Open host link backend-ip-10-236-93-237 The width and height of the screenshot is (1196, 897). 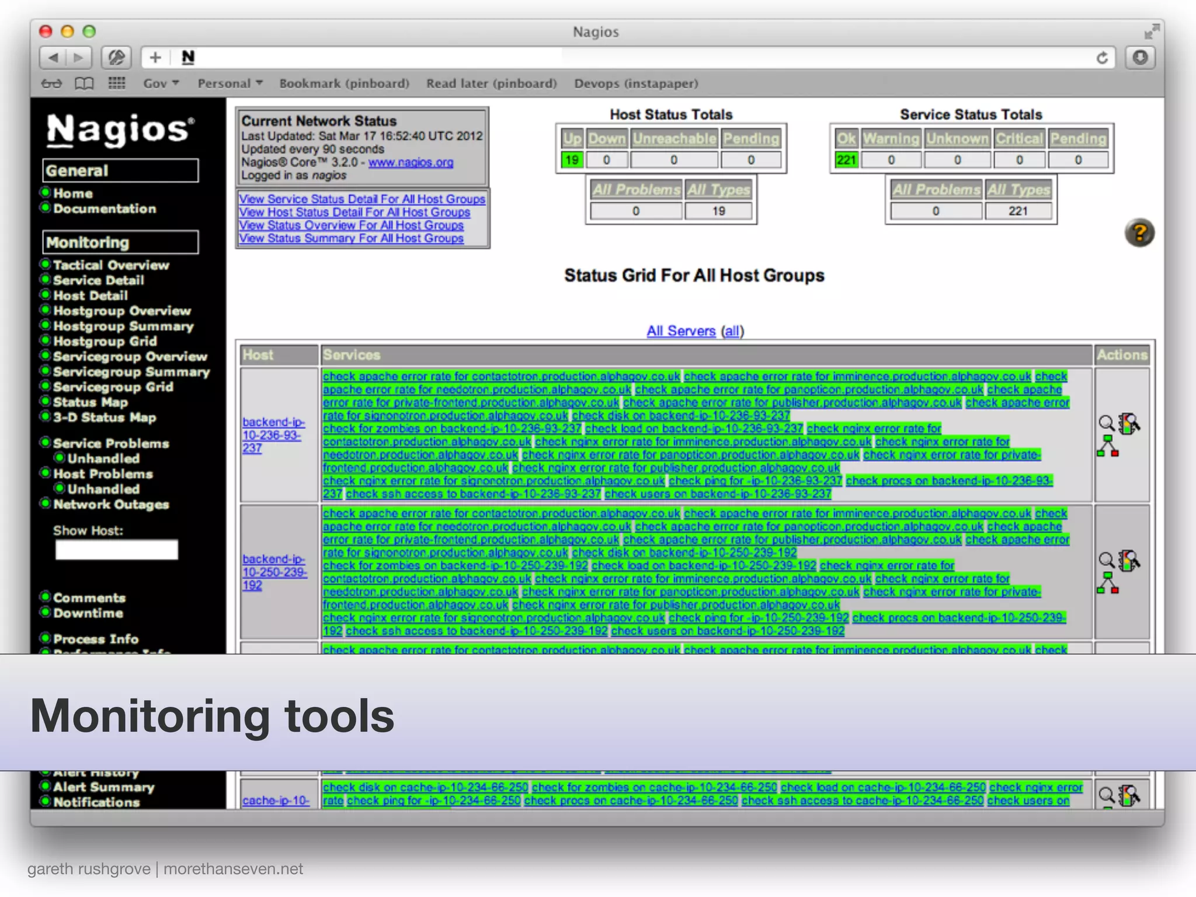click(x=273, y=434)
